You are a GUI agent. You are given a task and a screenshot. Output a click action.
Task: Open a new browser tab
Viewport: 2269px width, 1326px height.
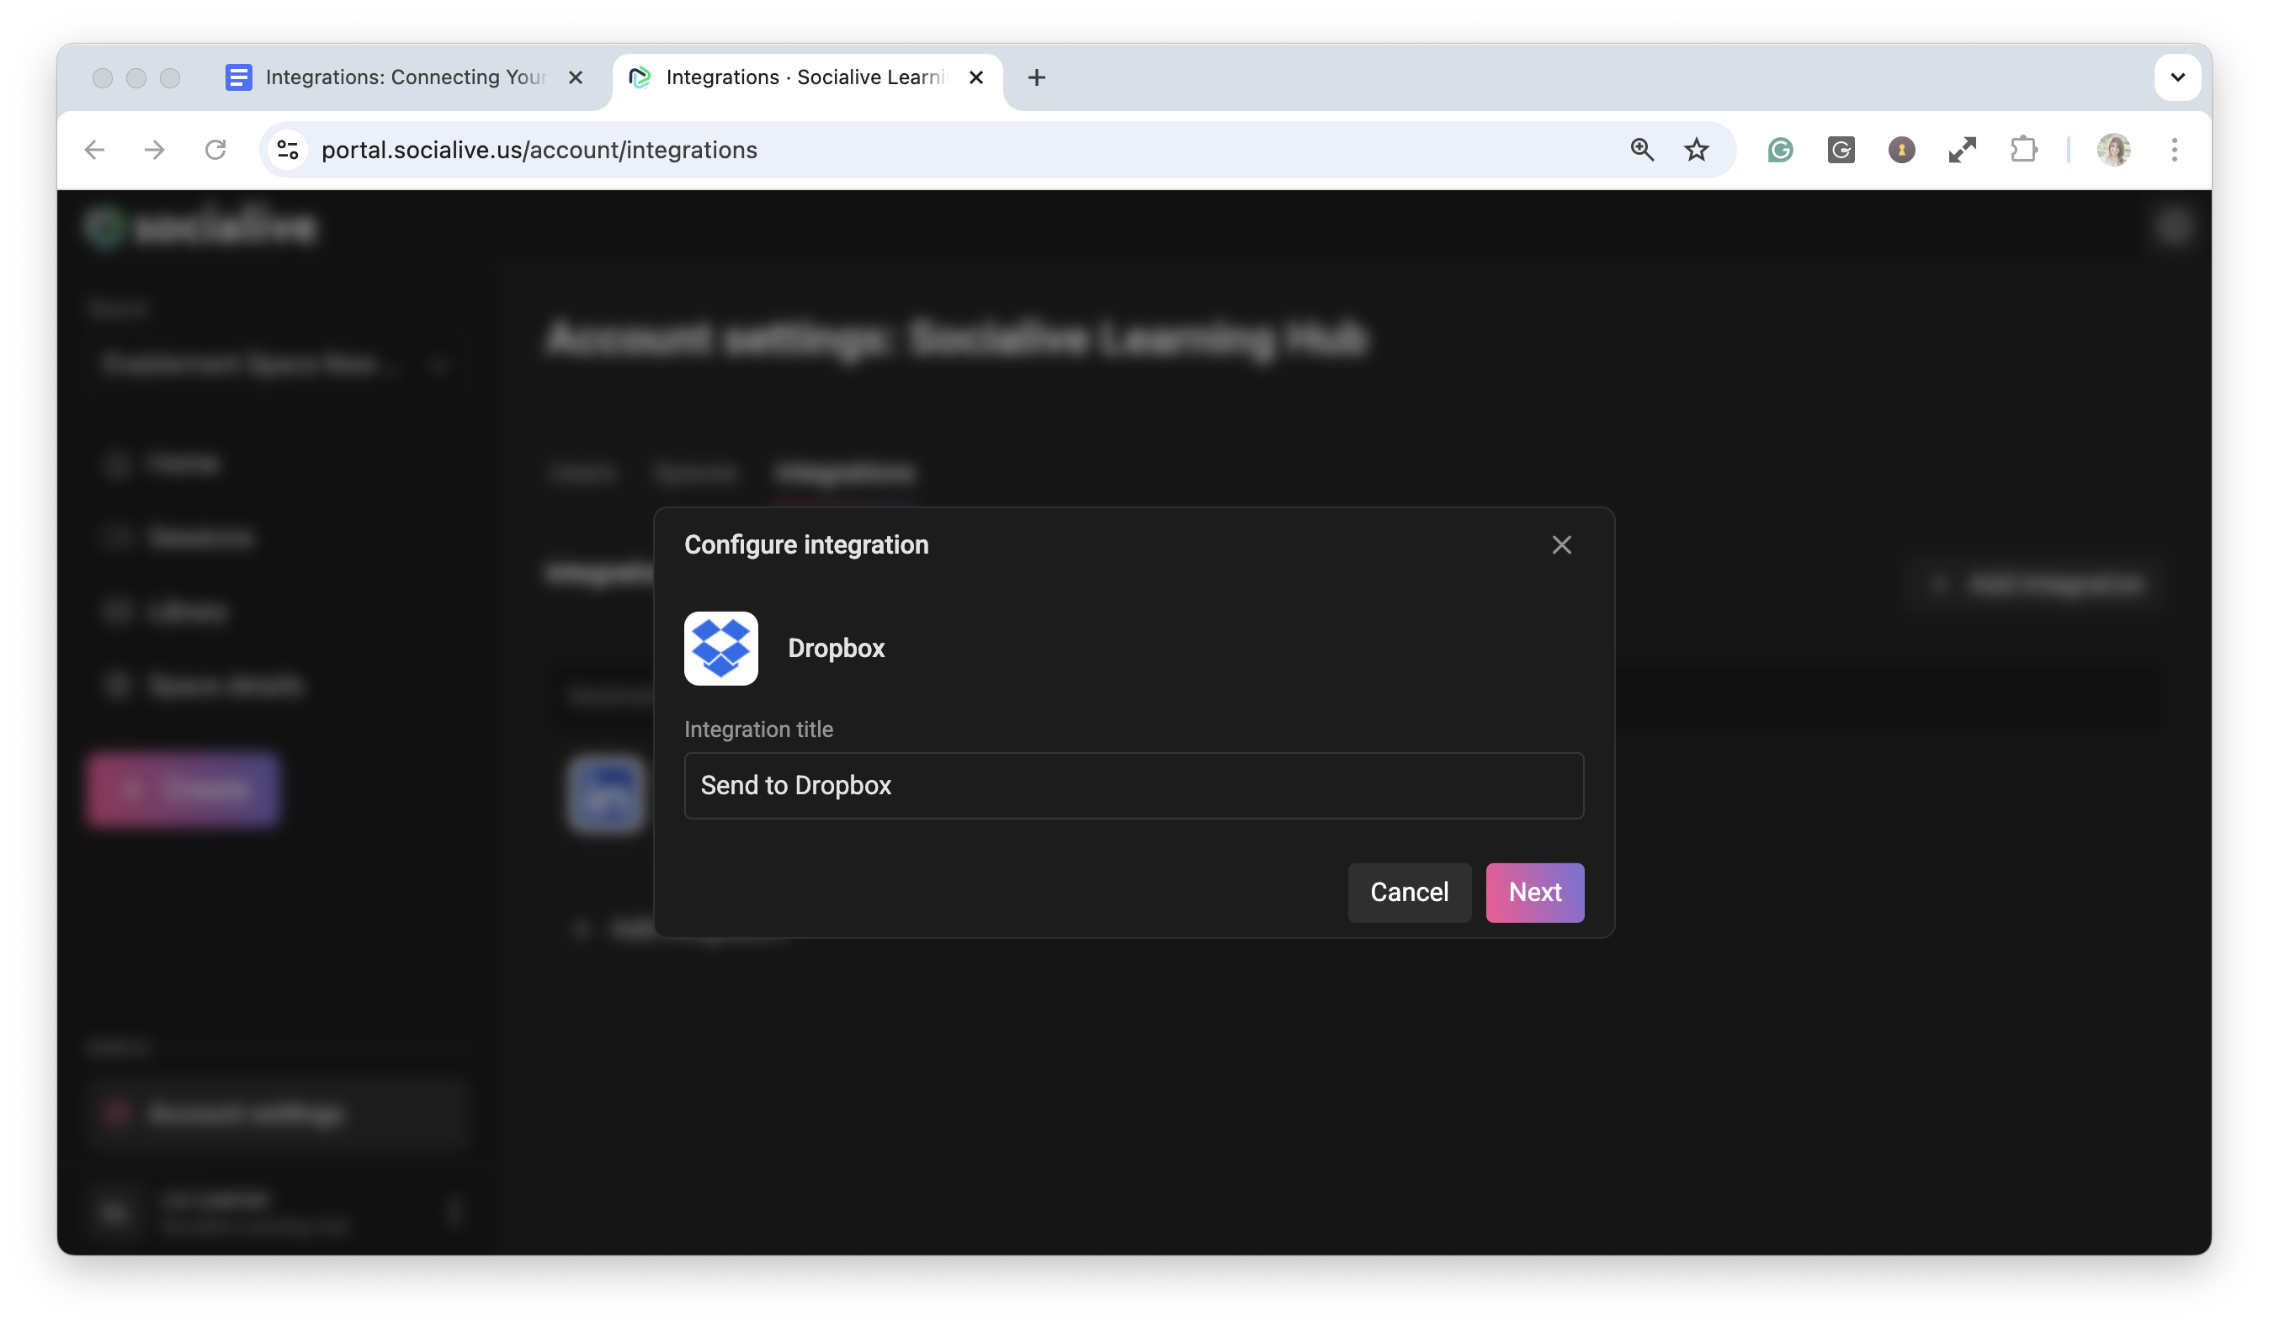pos(1036,77)
